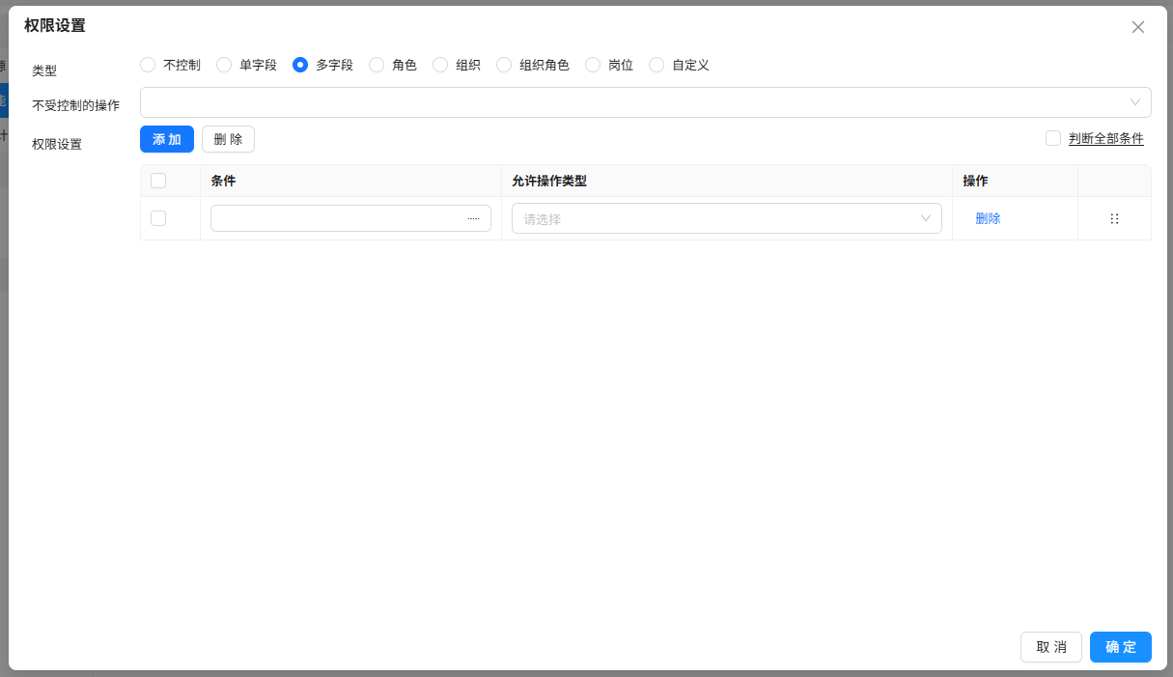Confirm with the 确定 button
The width and height of the screenshot is (1173, 677).
click(x=1121, y=647)
